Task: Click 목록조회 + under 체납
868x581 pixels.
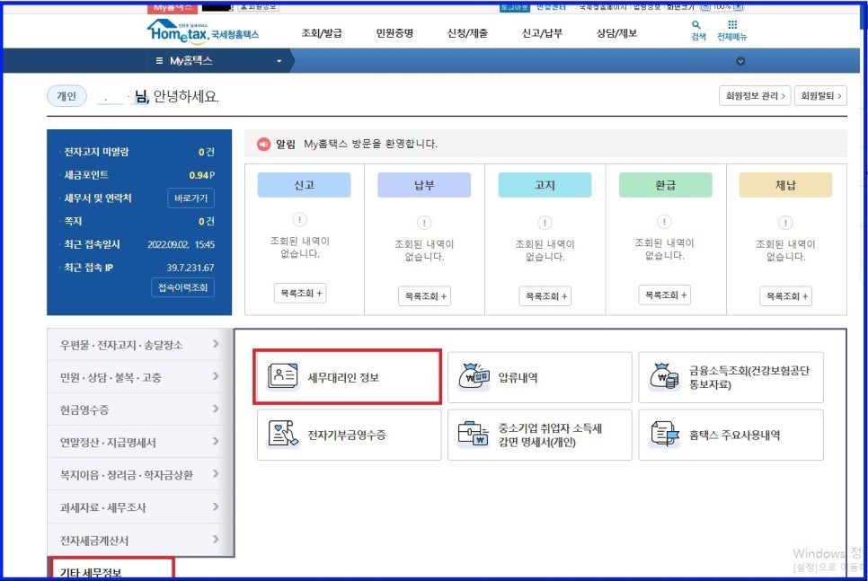Action: tap(786, 296)
